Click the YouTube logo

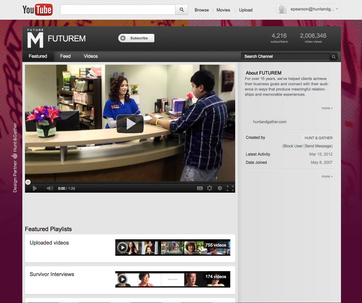coord(37,10)
